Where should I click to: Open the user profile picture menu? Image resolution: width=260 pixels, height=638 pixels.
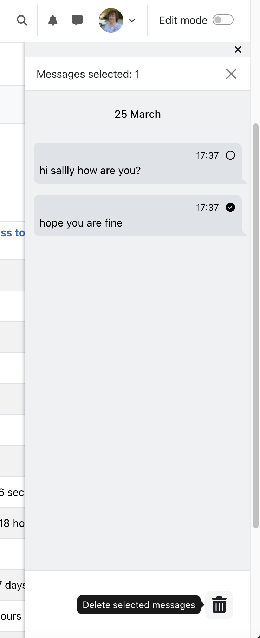coord(111,20)
